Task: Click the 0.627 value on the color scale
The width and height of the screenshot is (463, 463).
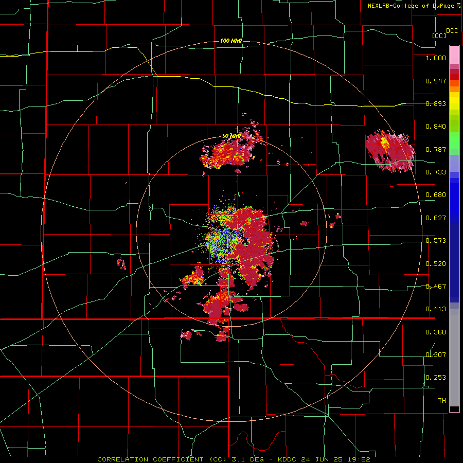Action: pyautogui.click(x=436, y=218)
